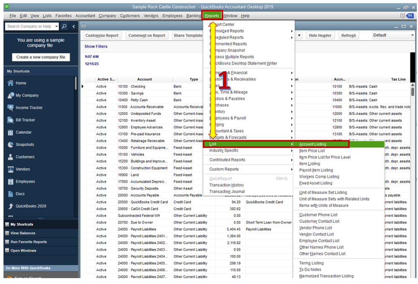The height and width of the screenshot is (284, 418).
Task: Expand the Contributed Reports submenu
Action: point(292,160)
